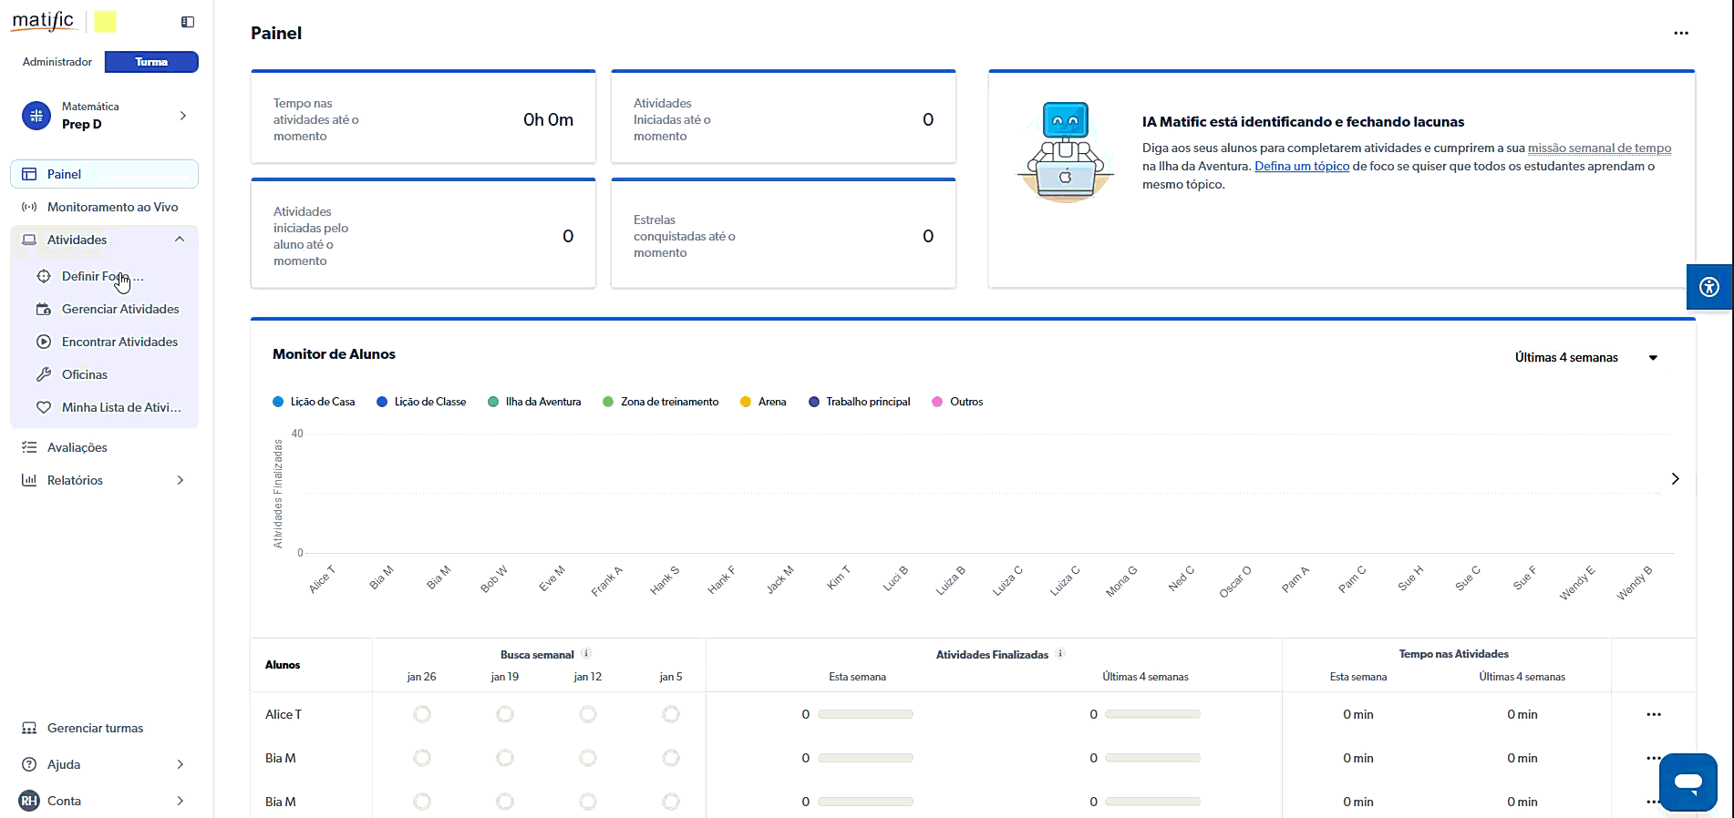Open Monitoramento ao Vivo page

112,207
